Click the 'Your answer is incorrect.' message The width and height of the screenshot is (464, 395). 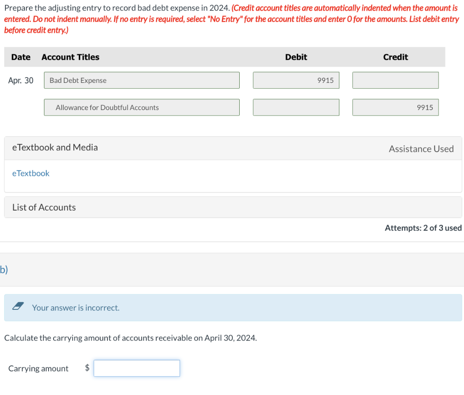[x=76, y=308]
